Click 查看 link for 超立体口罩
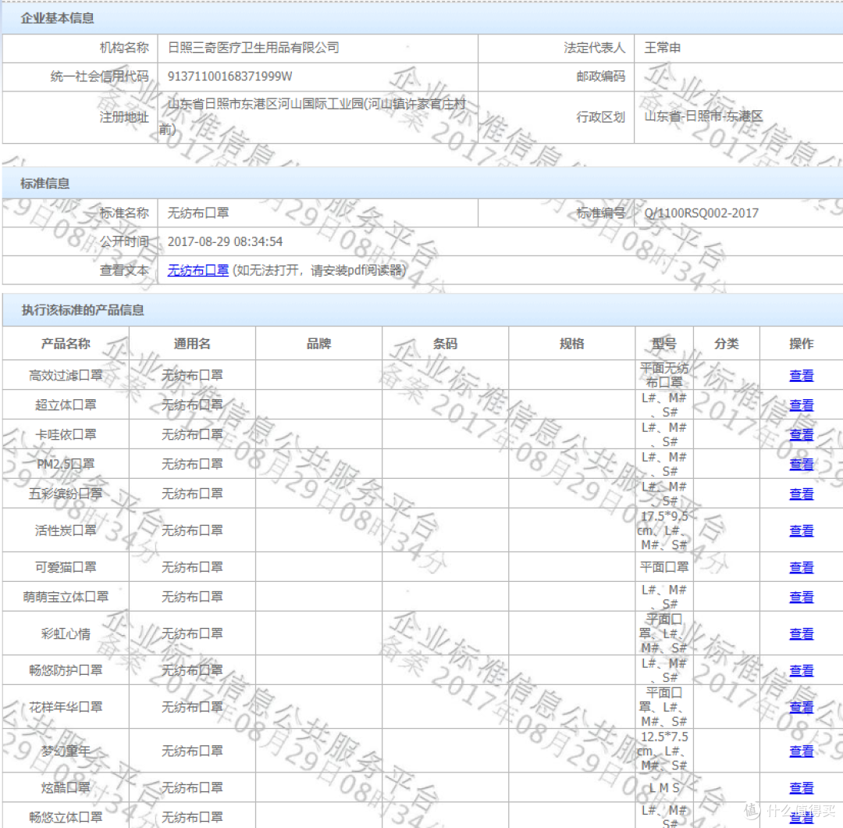 [801, 405]
